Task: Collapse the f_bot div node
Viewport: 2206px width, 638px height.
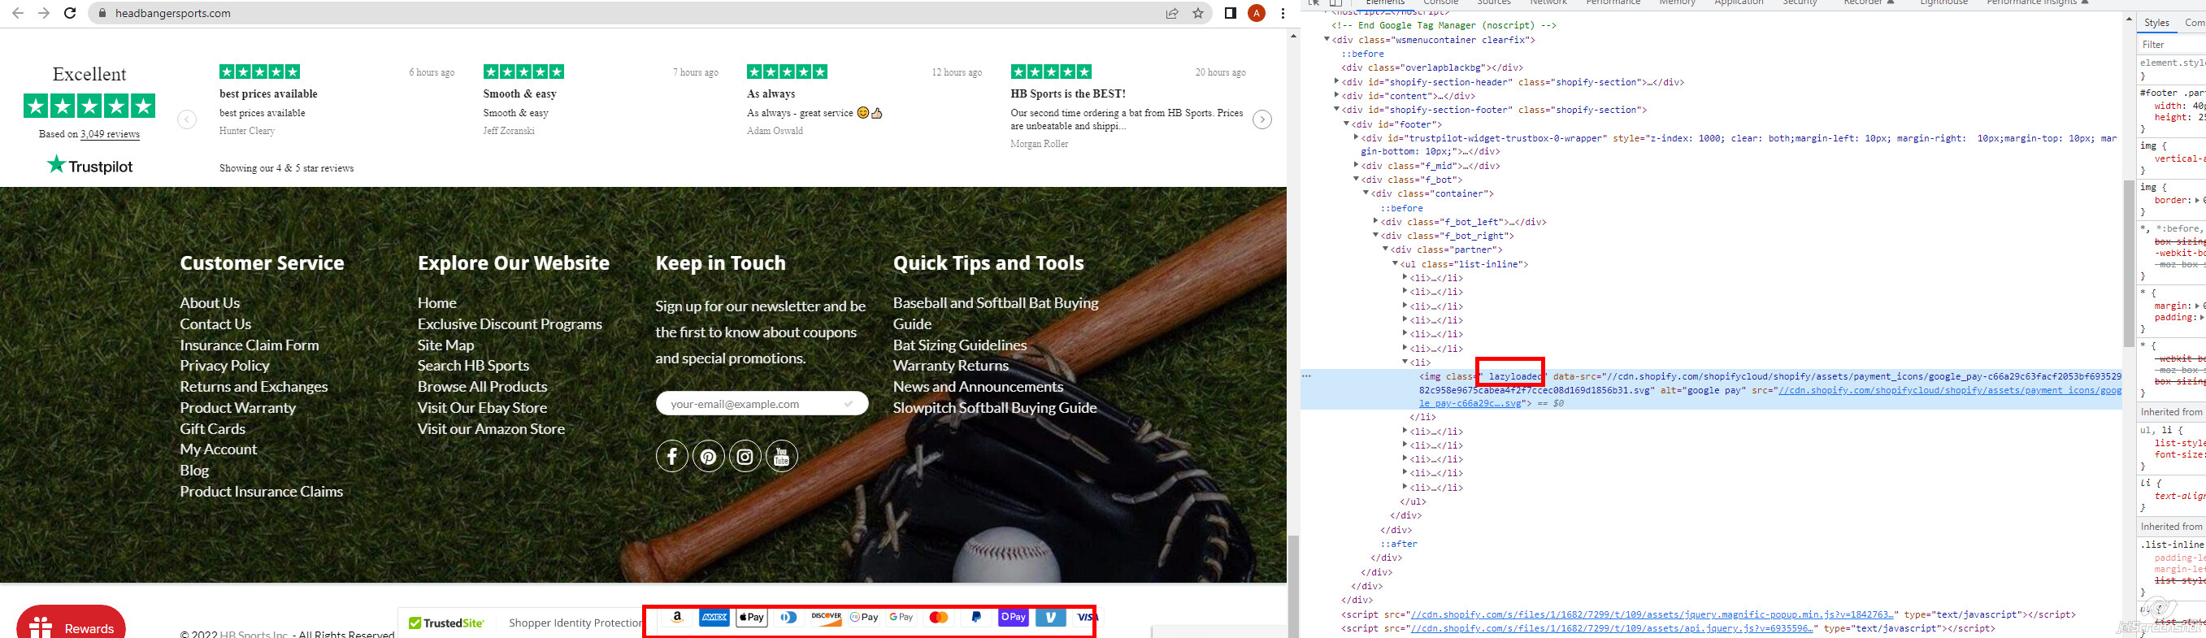Action: pos(1356,180)
